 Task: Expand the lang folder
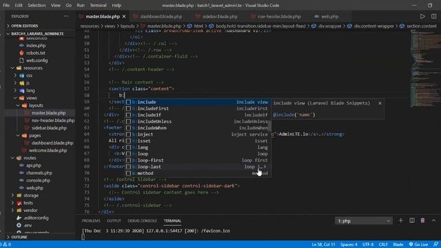[x=30, y=90]
